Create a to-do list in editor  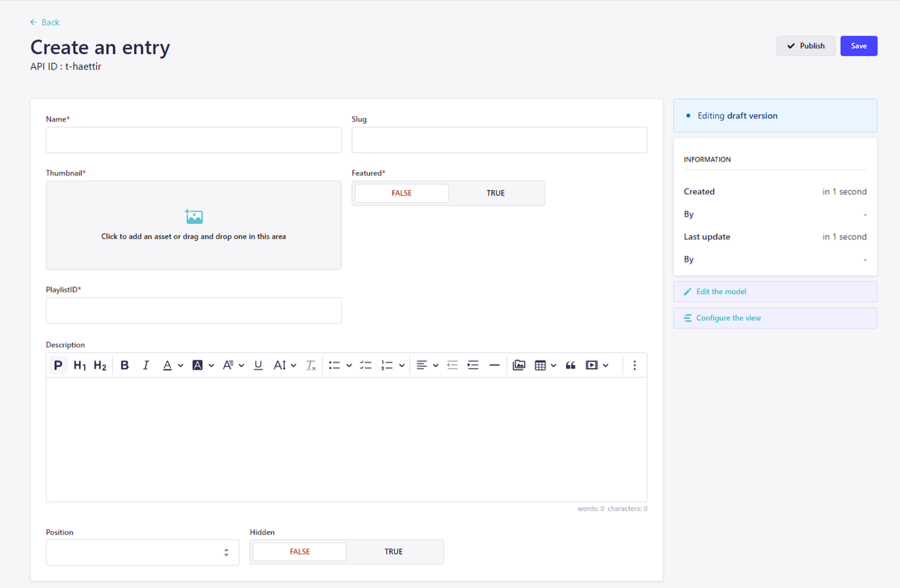[x=366, y=365]
